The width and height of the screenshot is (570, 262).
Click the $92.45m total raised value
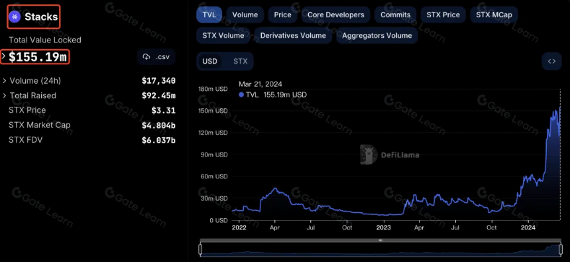pos(158,96)
